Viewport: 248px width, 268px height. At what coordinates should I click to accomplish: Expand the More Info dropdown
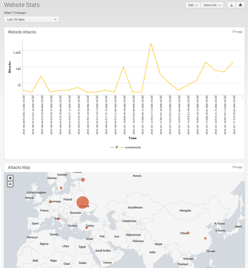[212, 5]
